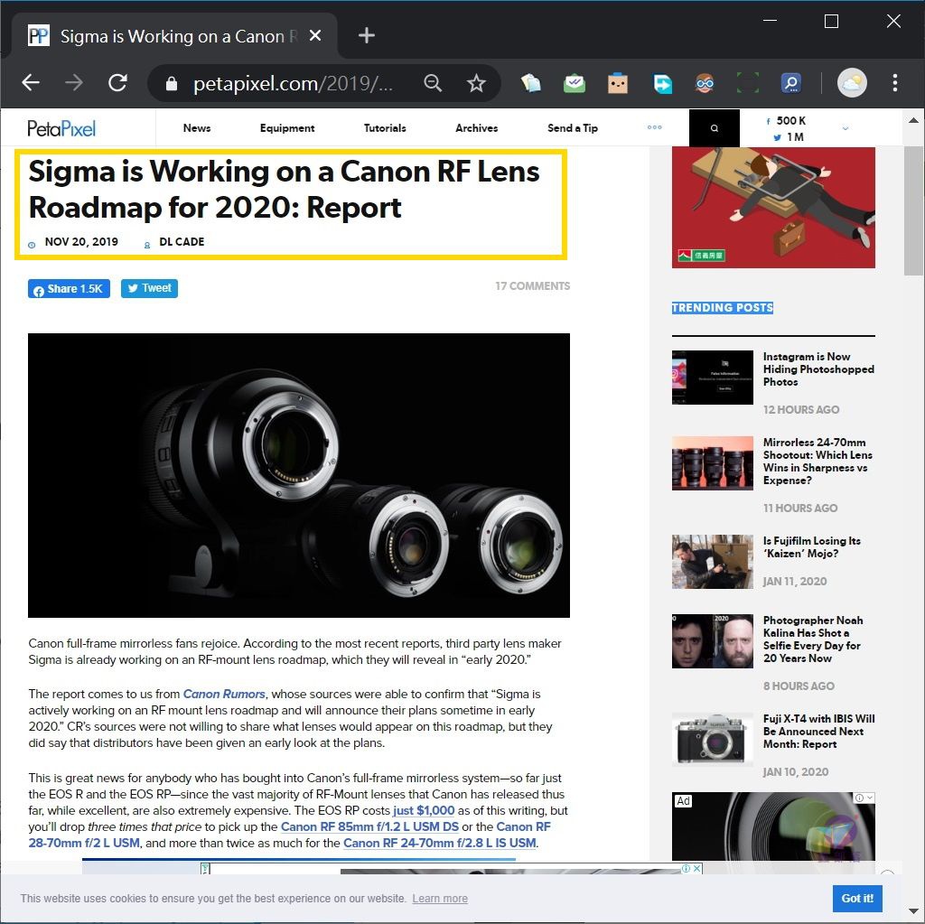Bookmark this page with the star icon
925x924 pixels.
[x=476, y=83]
